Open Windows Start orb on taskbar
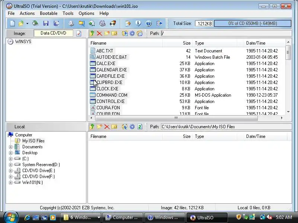Viewport: 298px width, 223px height. 11,217
